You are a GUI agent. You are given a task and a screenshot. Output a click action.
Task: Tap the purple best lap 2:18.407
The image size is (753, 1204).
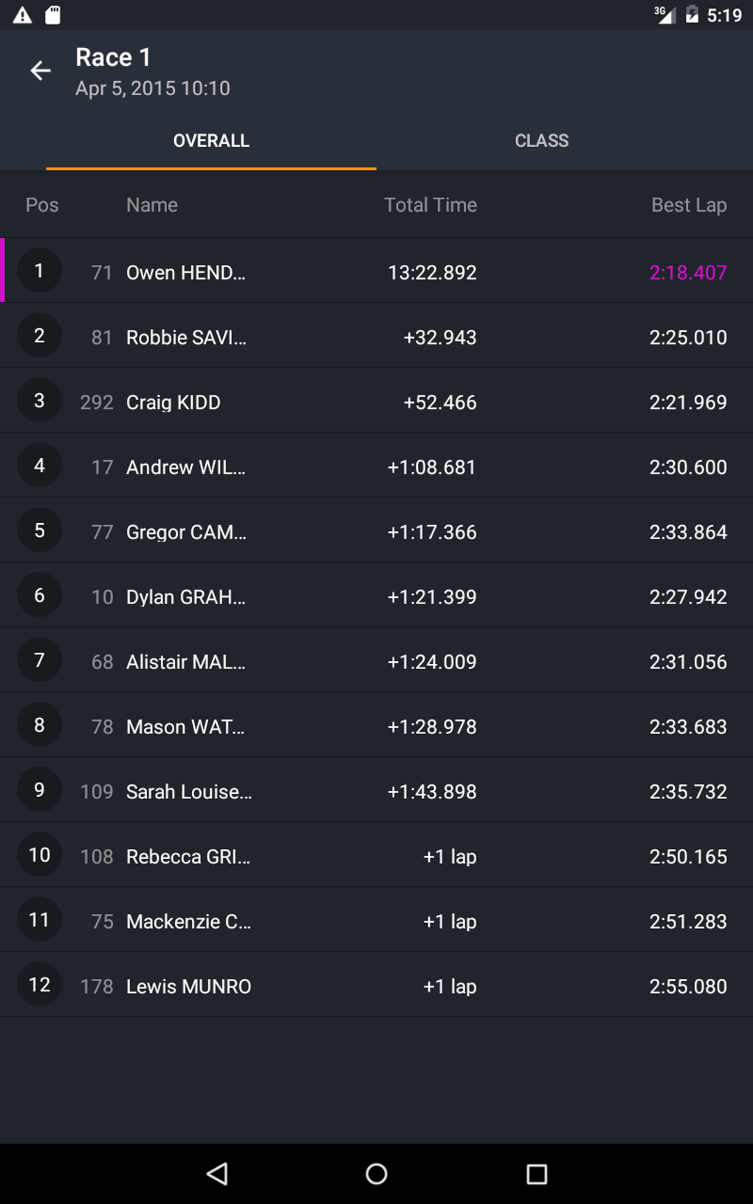pos(687,272)
